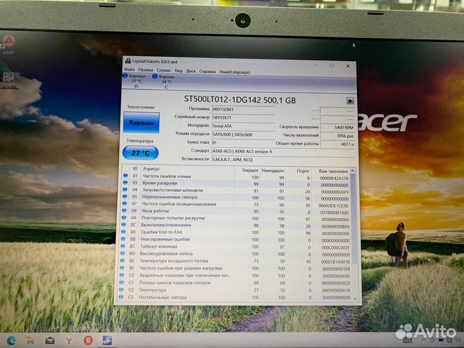Open the Вид menu
The image size is (464, 348).
[179, 71]
